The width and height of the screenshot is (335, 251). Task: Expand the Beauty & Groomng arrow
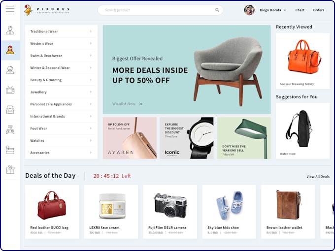[91, 80]
